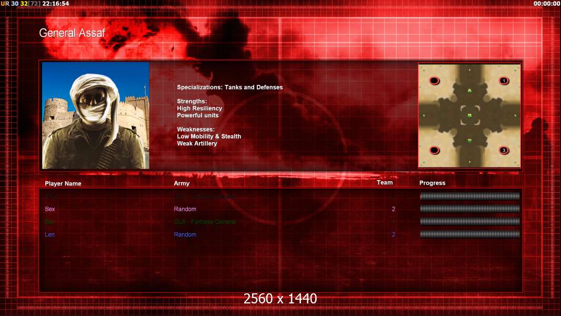Screen dimensions: 561x316
Task: Click the Specializations: Tanks and Defenses line
Action: pyautogui.click(x=229, y=87)
